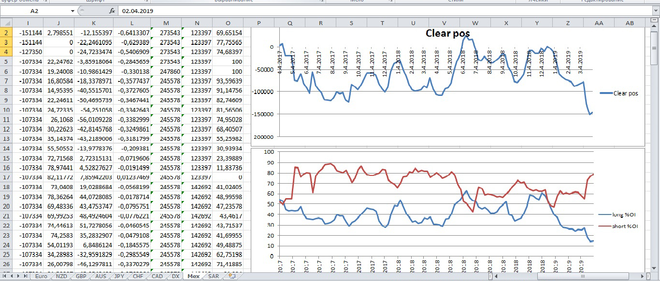This screenshot has height=281, width=660.
Task: Select row 2 header
Action: 6,33
